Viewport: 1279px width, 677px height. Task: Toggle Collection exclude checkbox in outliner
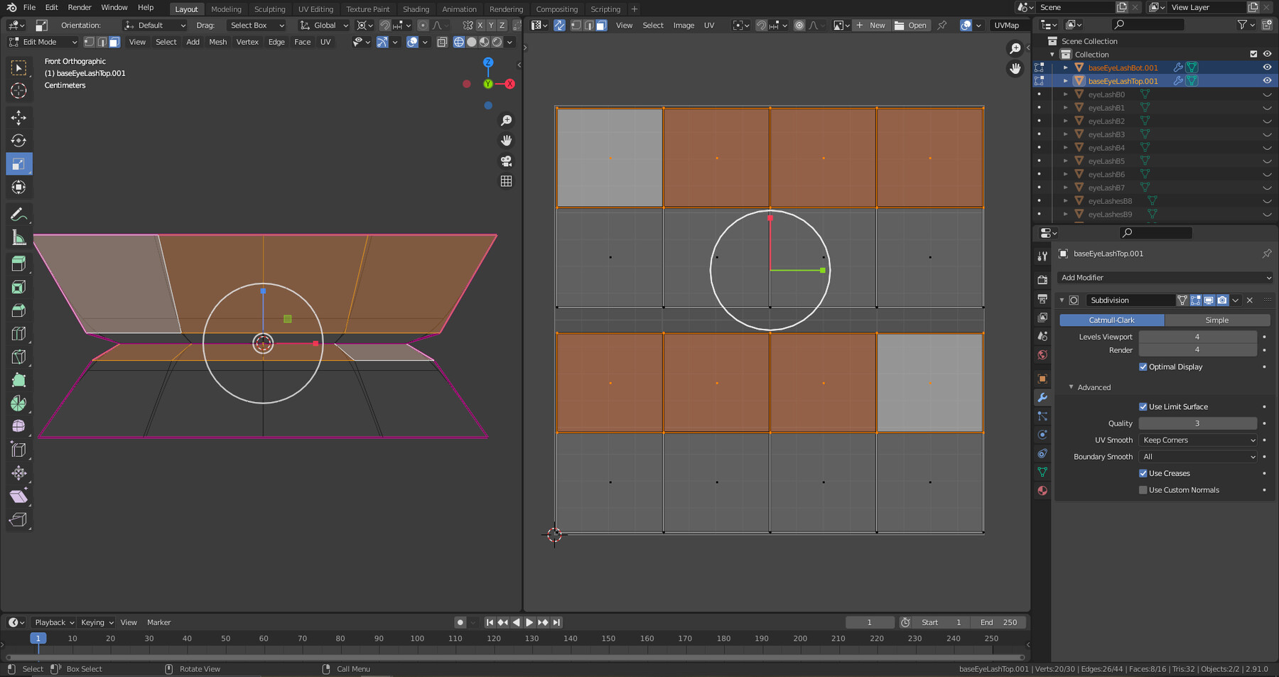point(1253,54)
